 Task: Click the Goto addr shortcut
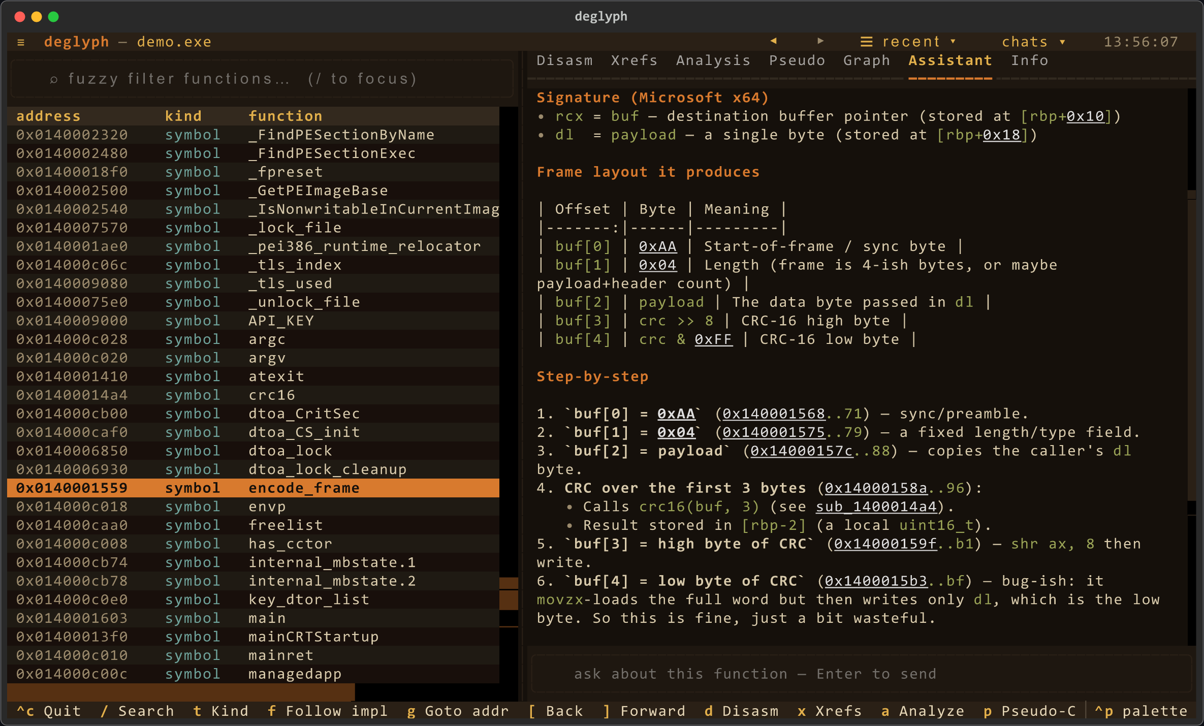(458, 711)
